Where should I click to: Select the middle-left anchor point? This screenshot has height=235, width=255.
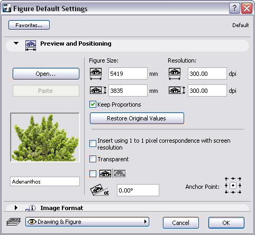coord(226,186)
